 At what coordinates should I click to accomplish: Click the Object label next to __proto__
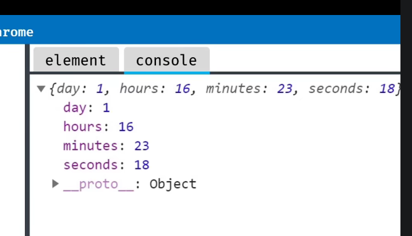click(173, 184)
